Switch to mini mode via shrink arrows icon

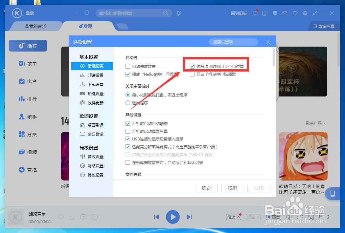coord(315,13)
